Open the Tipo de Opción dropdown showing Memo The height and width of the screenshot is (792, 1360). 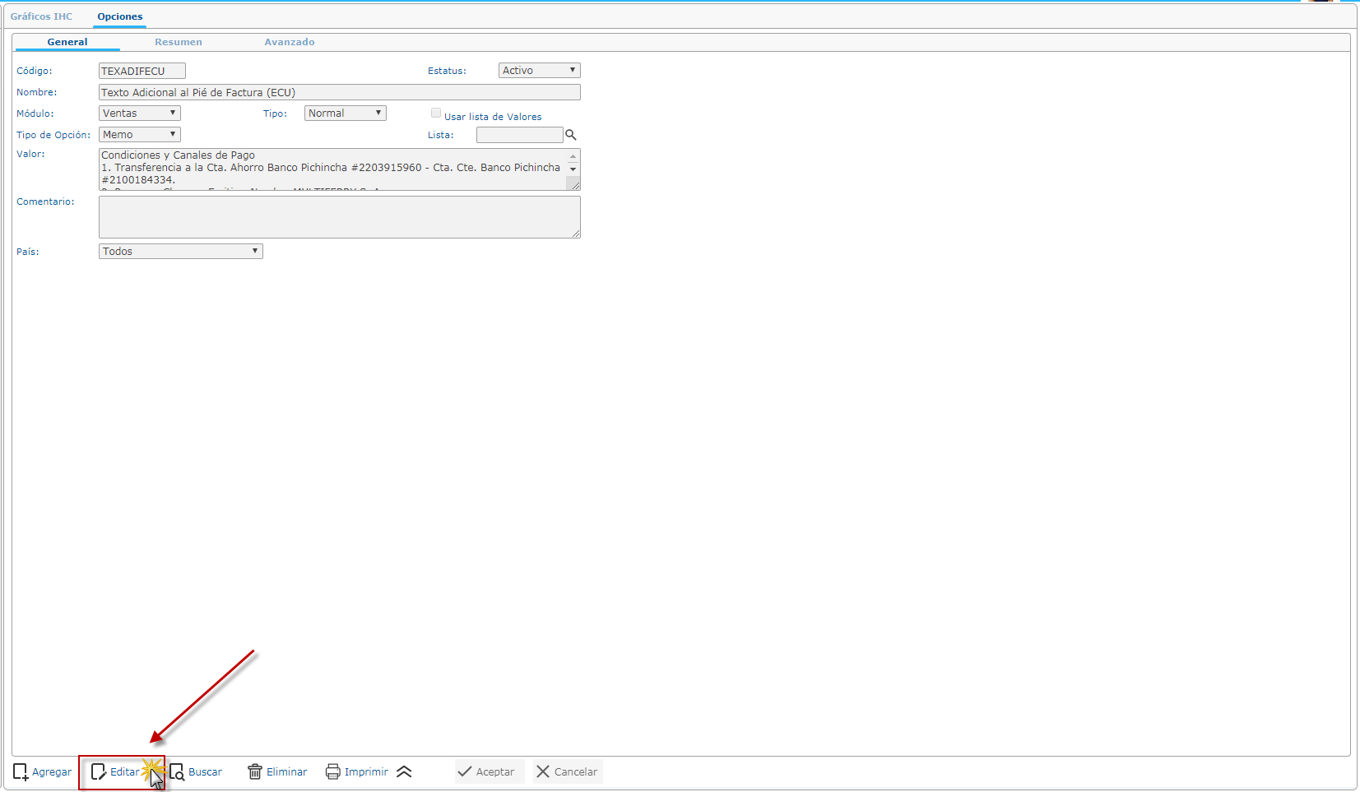(x=140, y=135)
